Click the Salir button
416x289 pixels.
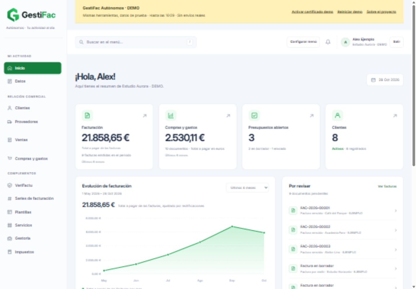pos(396,42)
